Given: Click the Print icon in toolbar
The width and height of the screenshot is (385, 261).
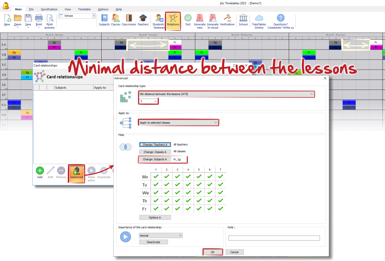Looking at the screenshot, I should click(39, 18).
